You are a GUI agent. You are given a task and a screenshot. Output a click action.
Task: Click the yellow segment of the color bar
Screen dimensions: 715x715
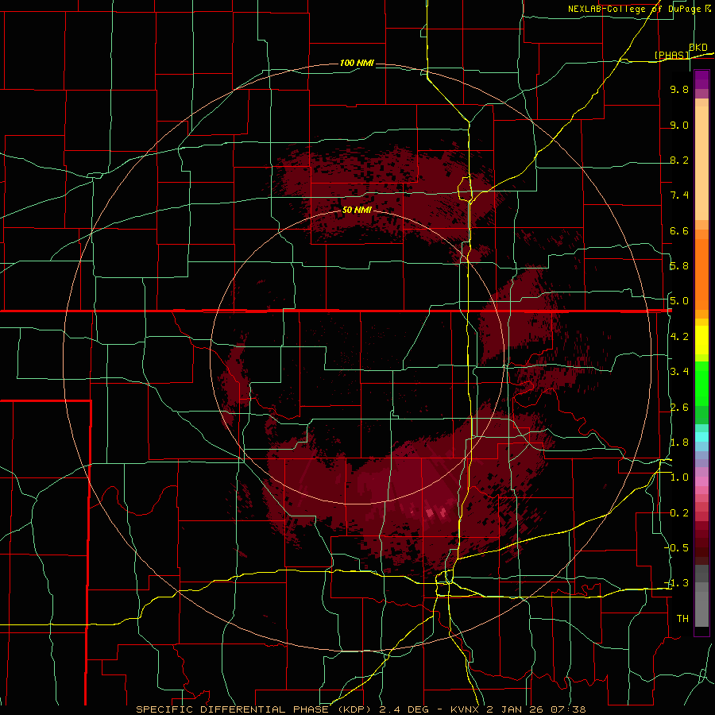pyautogui.click(x=701, y=340)
